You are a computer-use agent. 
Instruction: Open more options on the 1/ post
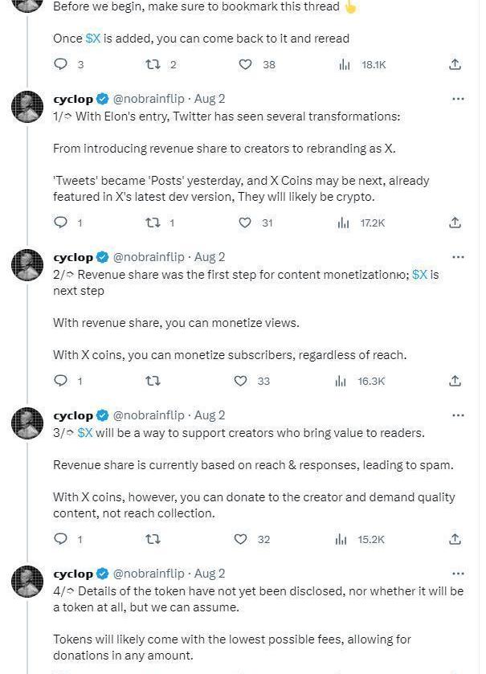(x=458, y=99)
